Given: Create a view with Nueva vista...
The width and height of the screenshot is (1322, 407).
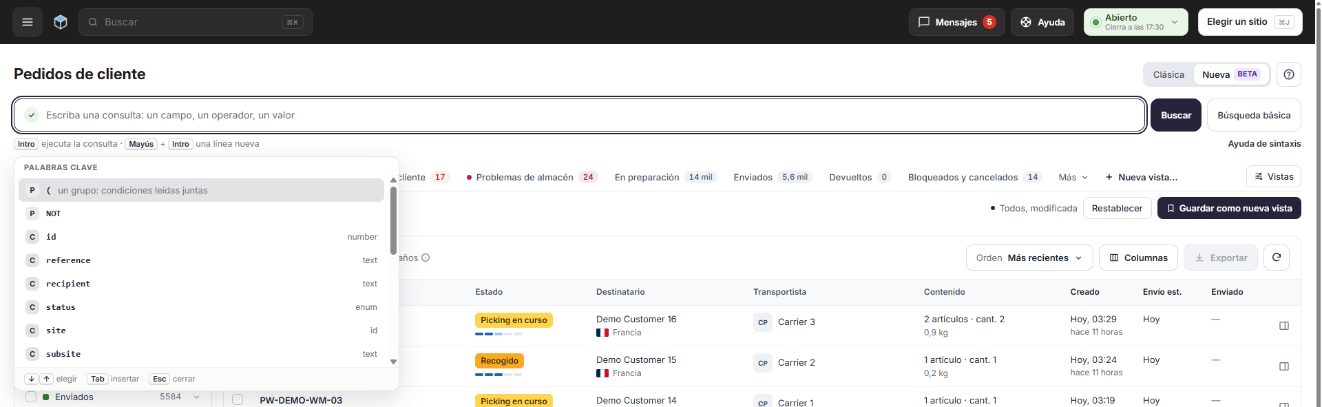Looking at the screenshot, I should [1142, 177].
